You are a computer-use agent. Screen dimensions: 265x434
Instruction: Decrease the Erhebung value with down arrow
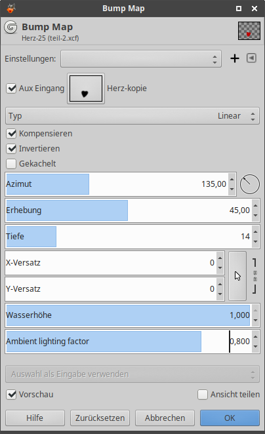[255, 216]
